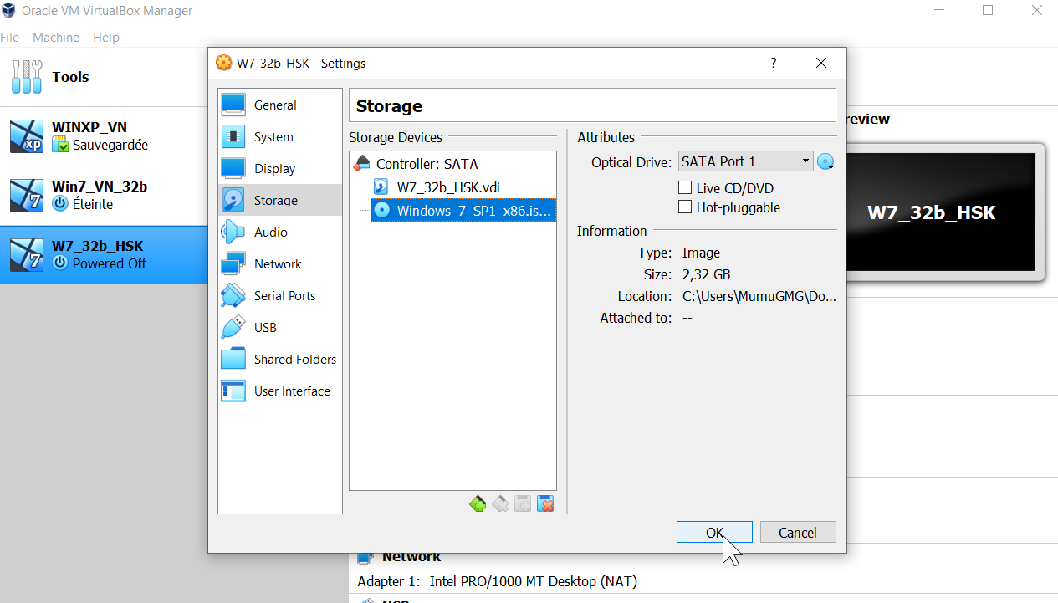Select the Win7_VN_32b virtual machine
Viewport: 1058px width, 603px height.
(x=104, y=196)
